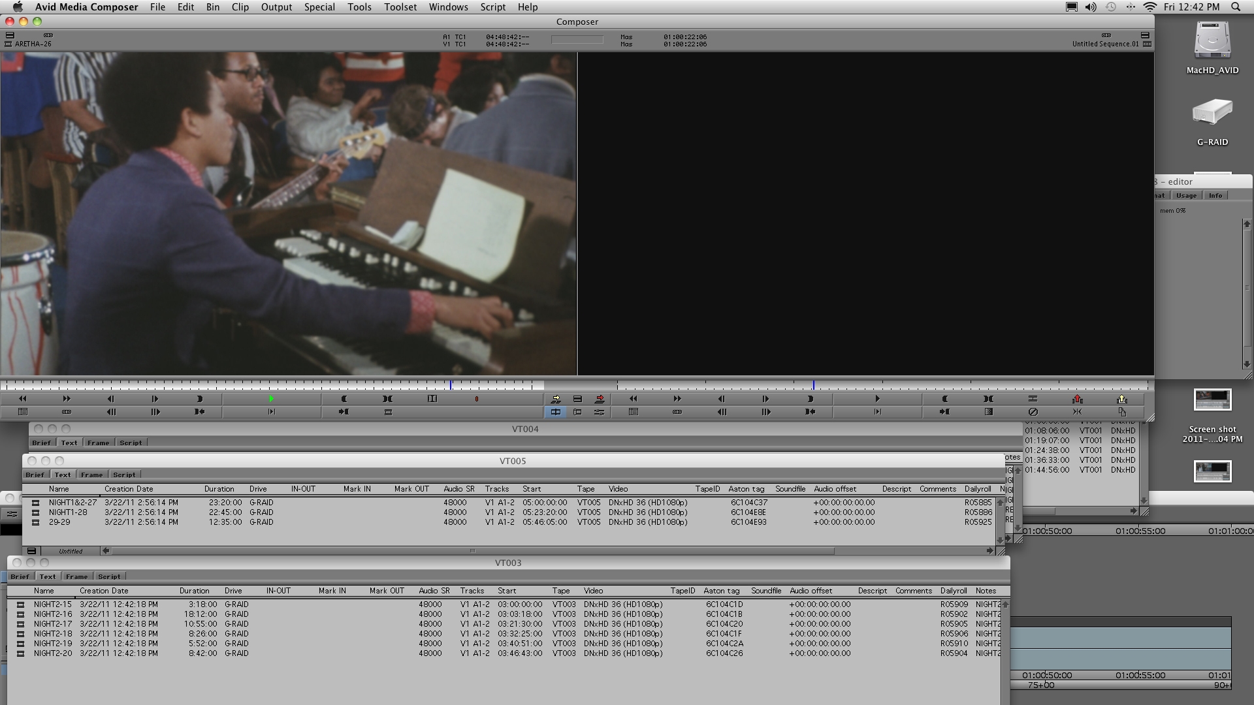1254x705 pixels.
Task: Toggle the Effect mode button
Action: coord(599,412)
